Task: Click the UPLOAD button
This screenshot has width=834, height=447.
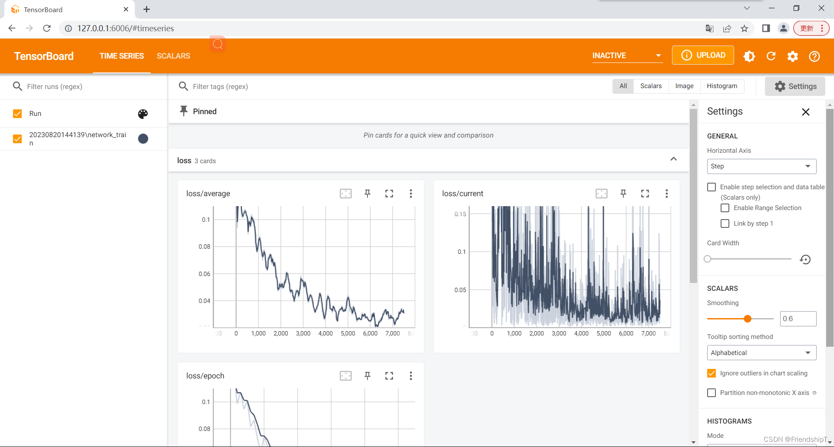Action: pos(703,55)
